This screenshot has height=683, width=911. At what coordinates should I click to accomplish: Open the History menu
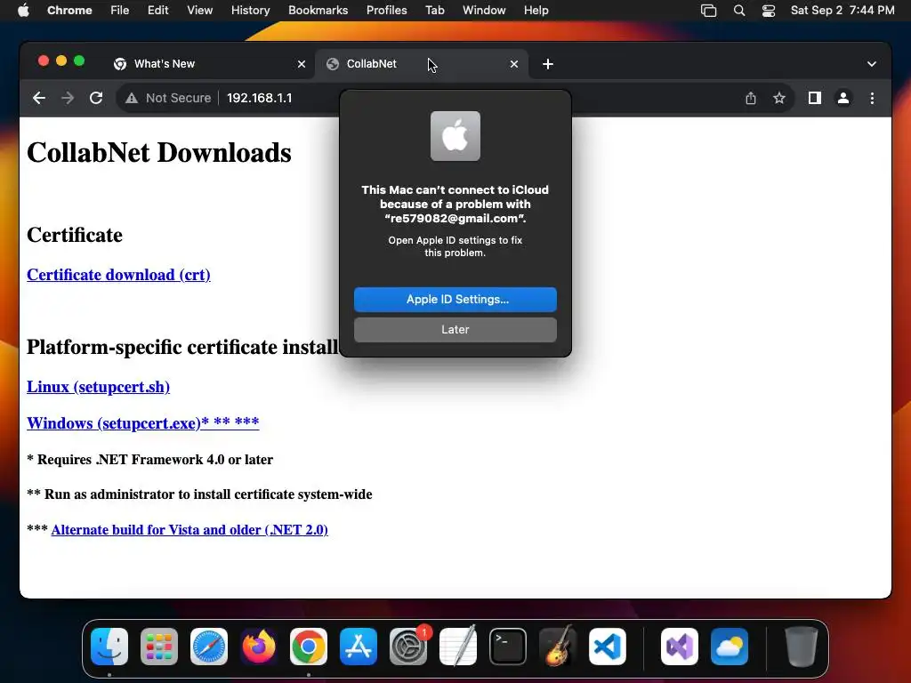coord(250,10)
